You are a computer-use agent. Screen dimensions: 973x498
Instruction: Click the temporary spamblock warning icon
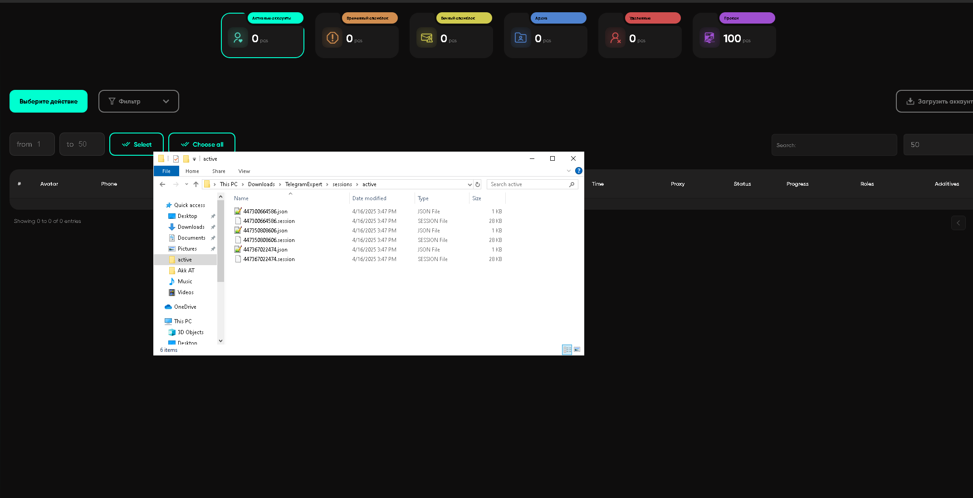(332, 38)
